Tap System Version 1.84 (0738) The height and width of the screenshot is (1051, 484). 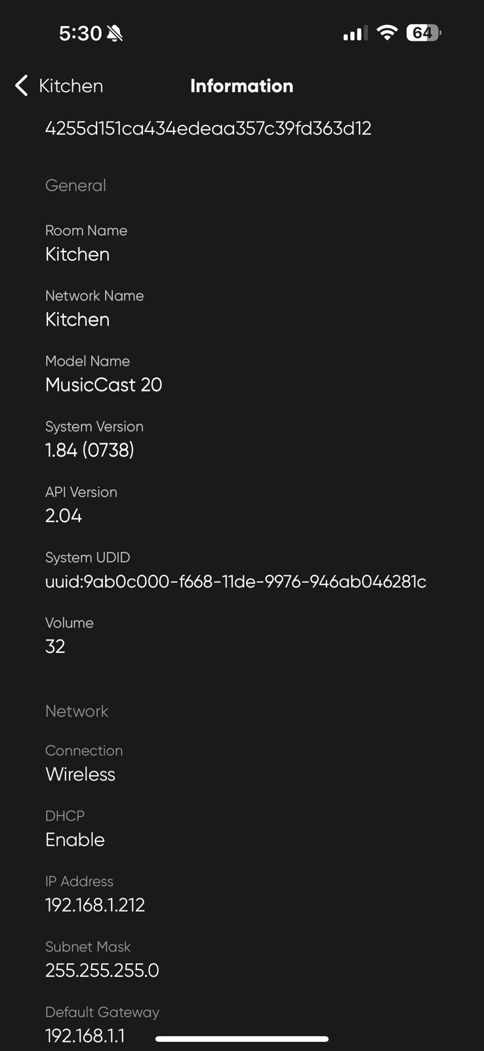[90, 450]
